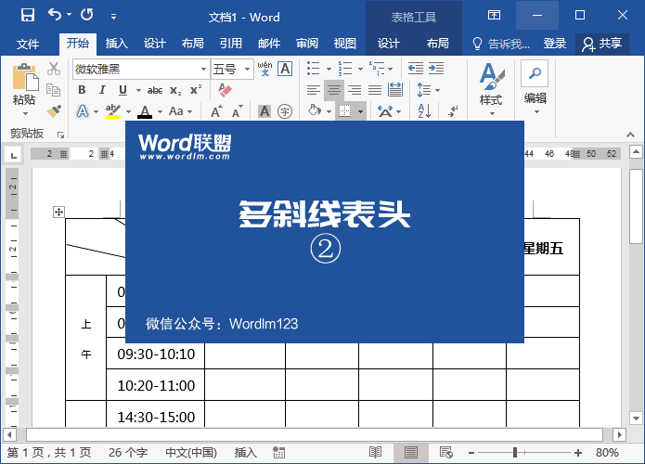Image resolution: width=645 pixels, height=464 pixels.
Task: Toggle subscript formatting
Action: click(175, 90)
